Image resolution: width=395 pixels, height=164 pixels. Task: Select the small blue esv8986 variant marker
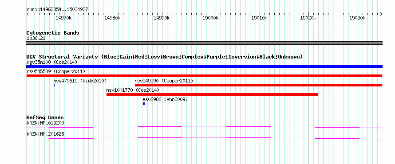(144, 104)
